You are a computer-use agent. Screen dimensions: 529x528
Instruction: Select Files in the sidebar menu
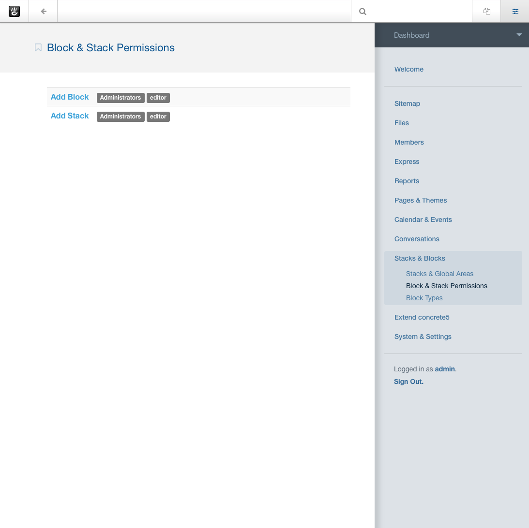point(401,123)
